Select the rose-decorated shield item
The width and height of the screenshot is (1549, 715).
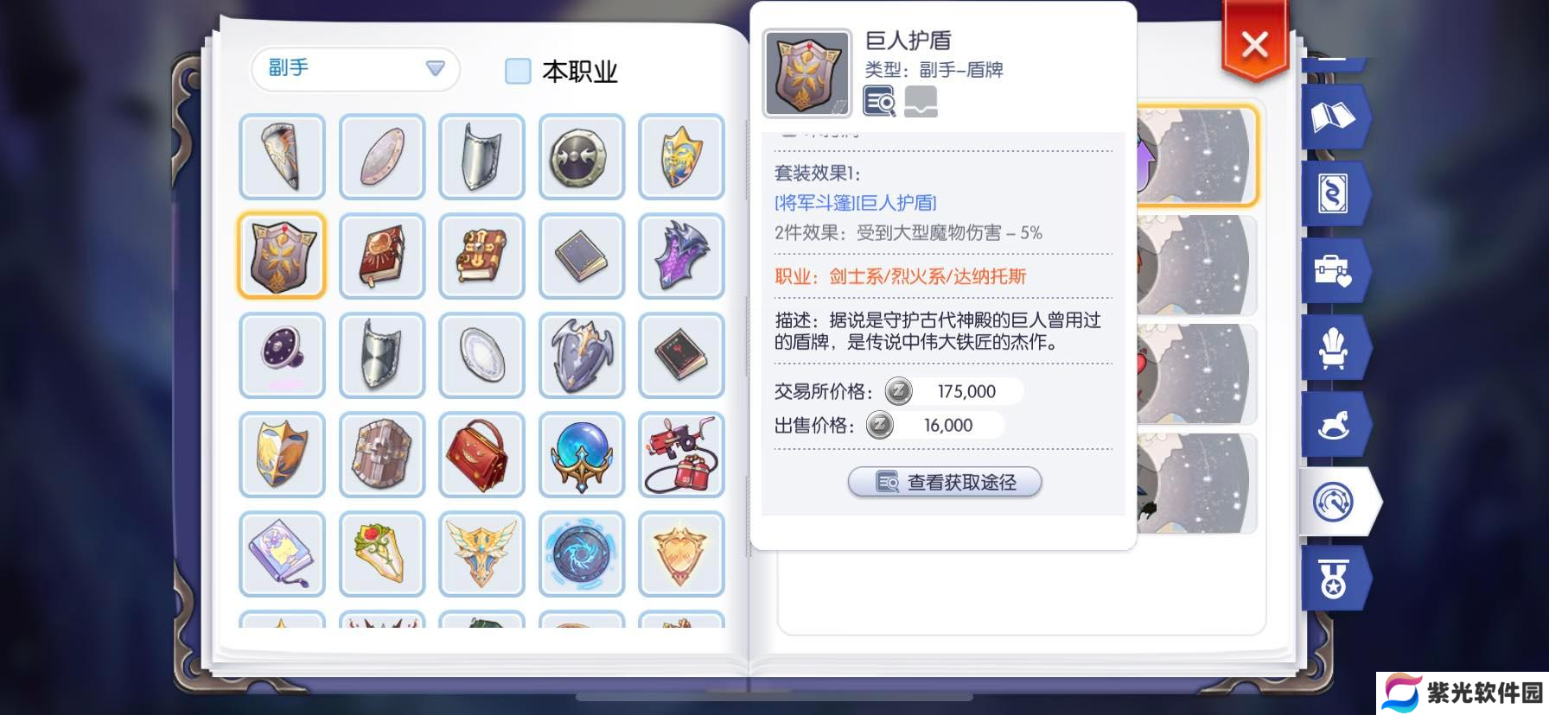pos(382,554)
